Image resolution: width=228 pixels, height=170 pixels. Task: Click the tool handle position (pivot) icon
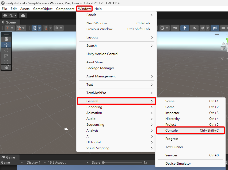[x=7, y=28]
